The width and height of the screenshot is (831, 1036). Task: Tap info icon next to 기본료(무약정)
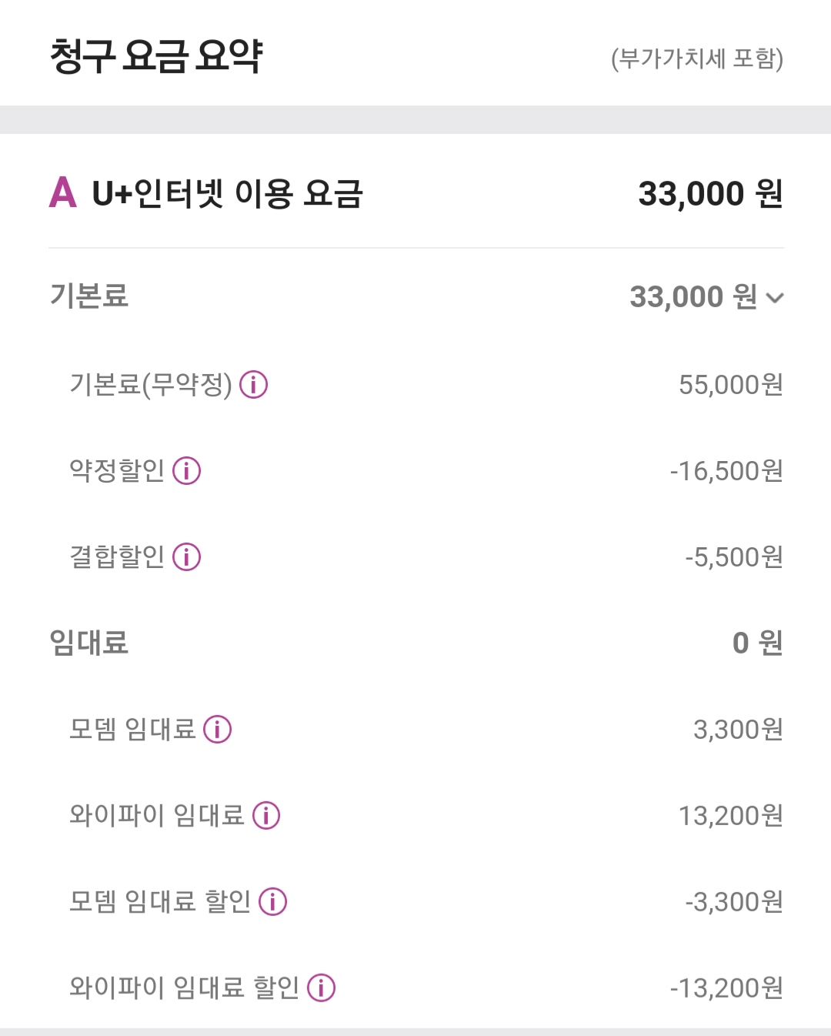(x=254, y=384)
